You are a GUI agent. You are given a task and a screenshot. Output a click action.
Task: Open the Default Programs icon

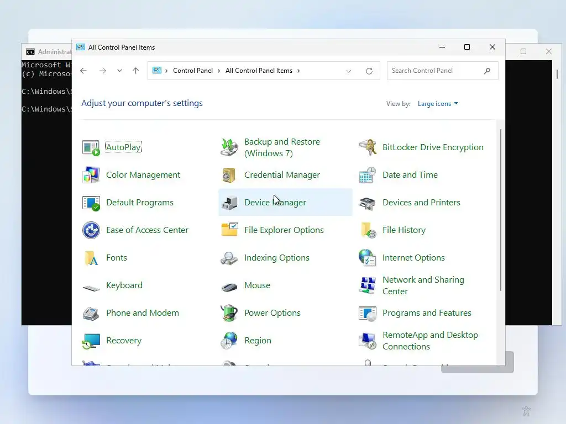(91, 203)
